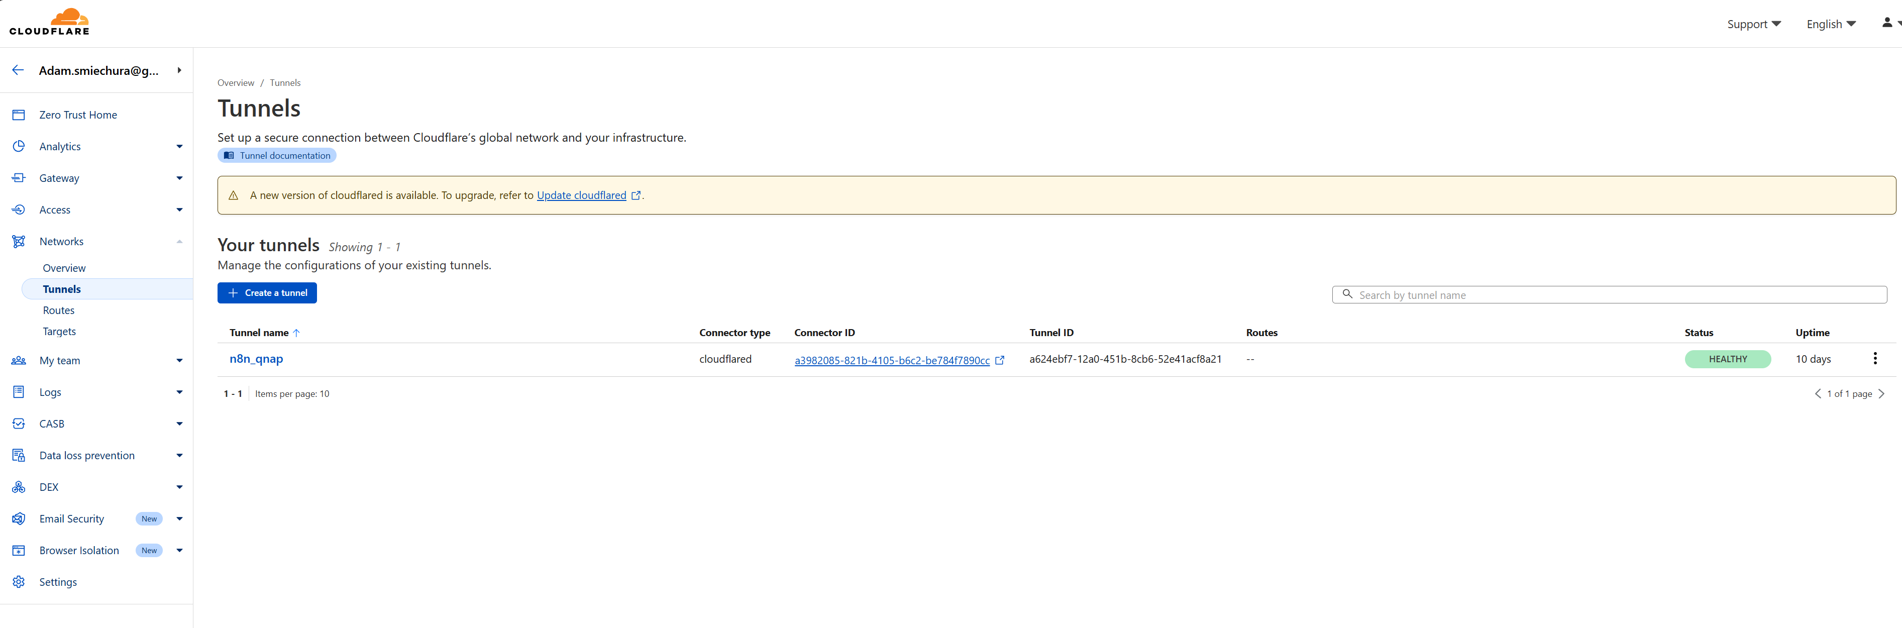1902x628 pixels.
Task: Open the Logs section icon
Action: (x=19, y=392)
